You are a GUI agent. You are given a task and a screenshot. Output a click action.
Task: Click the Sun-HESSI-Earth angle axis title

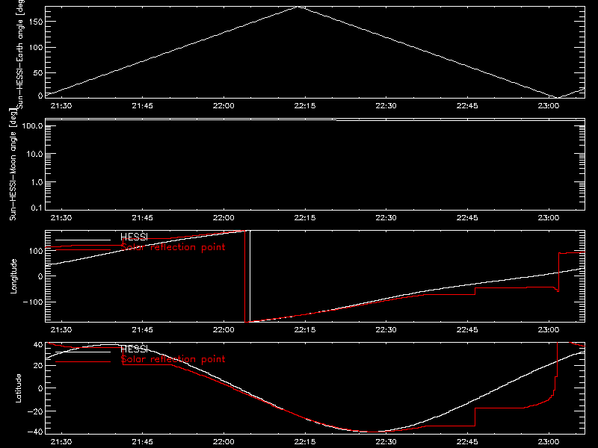click(20, 54)
